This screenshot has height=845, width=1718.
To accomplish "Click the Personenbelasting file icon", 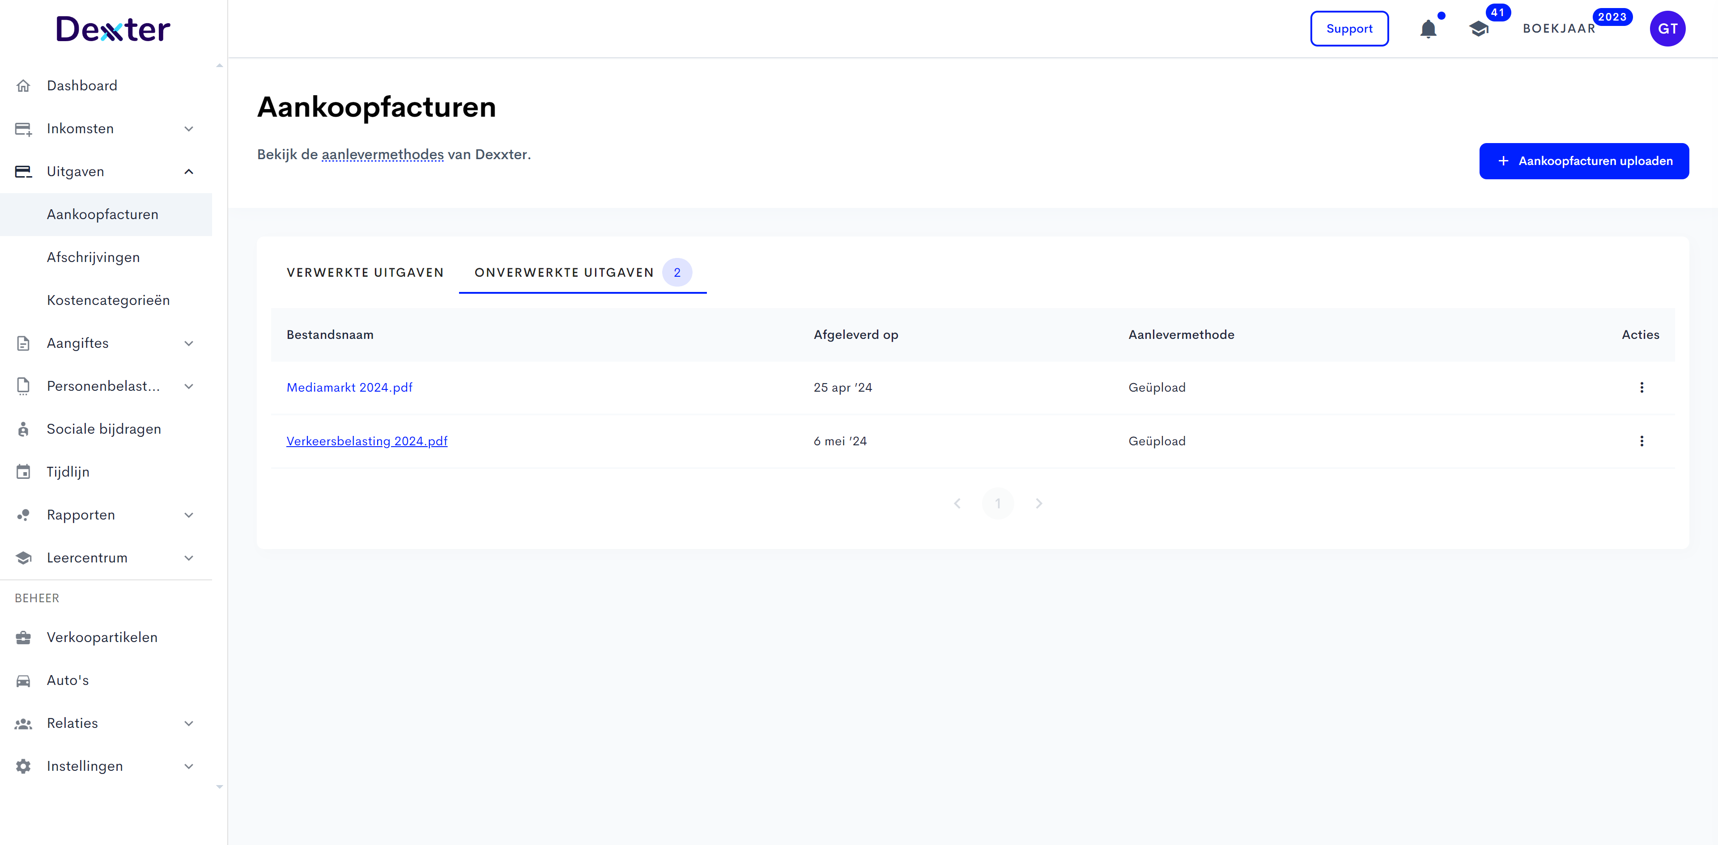I will coord(23,387).
